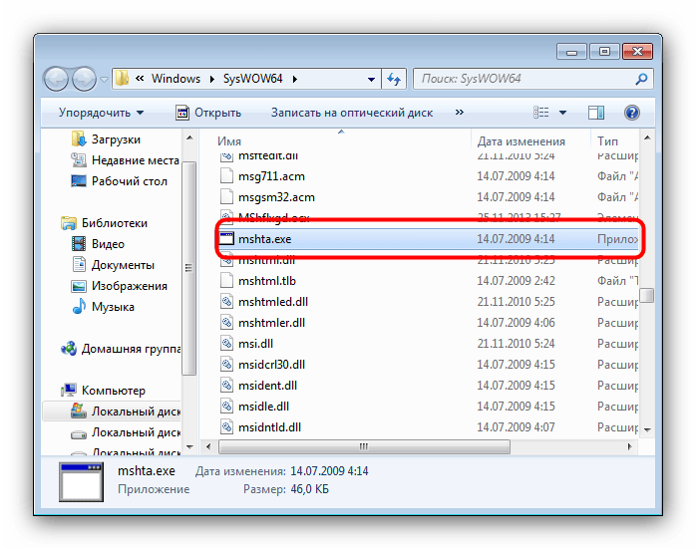Select Windows segment in address bar
696x549 pixels.
(x=175, y=79)
